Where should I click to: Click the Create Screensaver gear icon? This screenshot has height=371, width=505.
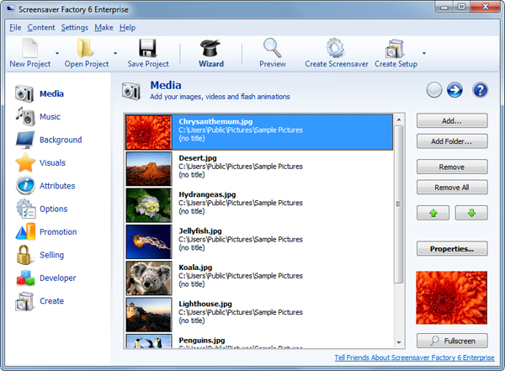point(334,49)
